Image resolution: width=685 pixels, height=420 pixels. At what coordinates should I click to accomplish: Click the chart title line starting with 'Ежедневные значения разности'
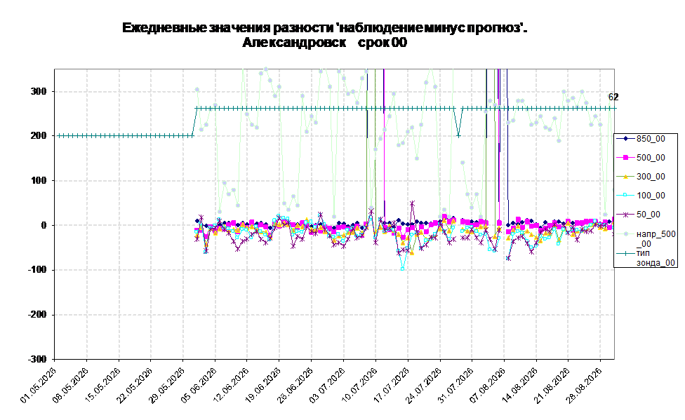click(x=324, y=28)
